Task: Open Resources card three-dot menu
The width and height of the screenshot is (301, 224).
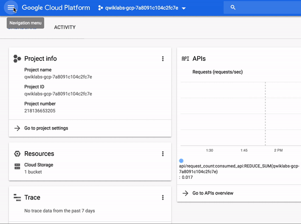Action: [x=163, y=154]
